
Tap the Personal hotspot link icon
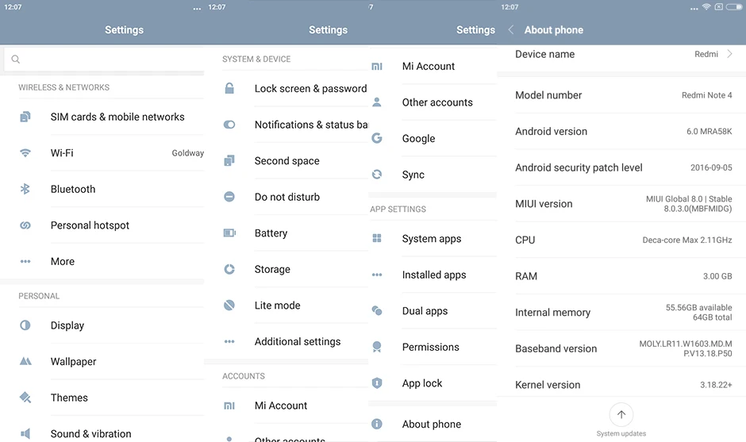[x=25, y=225]
